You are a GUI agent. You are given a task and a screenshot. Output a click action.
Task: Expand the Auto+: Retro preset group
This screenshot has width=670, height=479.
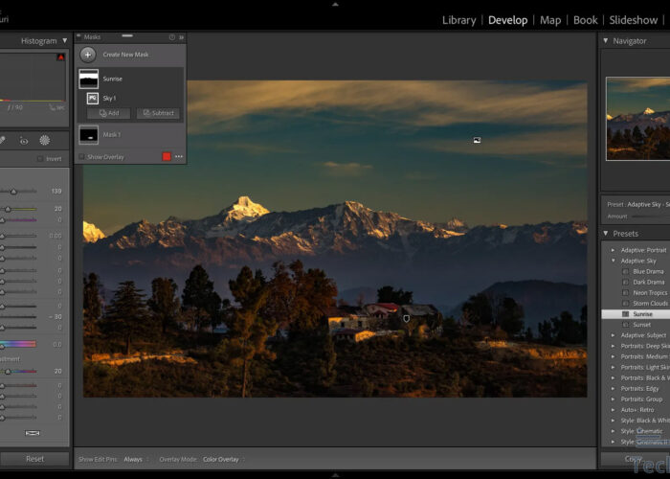point(614,410)
